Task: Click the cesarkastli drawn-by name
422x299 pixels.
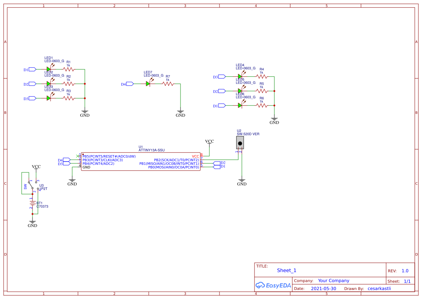Action: tap(379, 289)
